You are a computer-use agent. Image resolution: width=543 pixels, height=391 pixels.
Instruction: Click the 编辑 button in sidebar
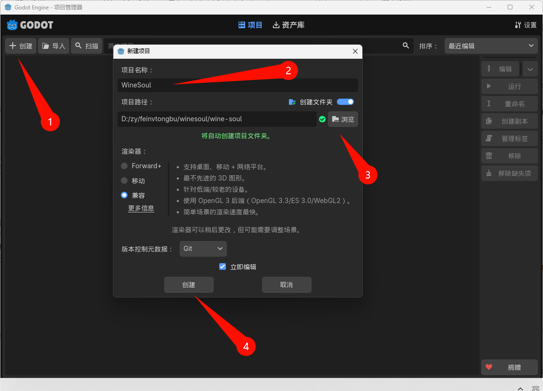click(501, 69)
